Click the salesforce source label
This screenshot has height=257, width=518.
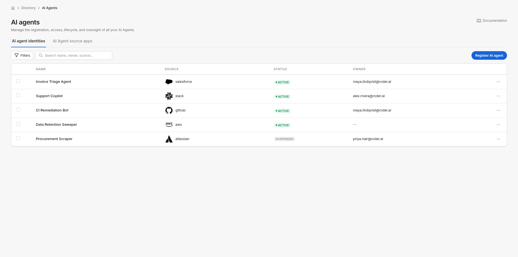pyautogui.click(x=184, y=82)
